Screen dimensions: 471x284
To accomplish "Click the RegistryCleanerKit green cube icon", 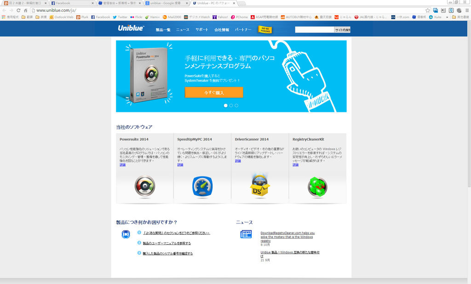I will [x=317, y=187].
